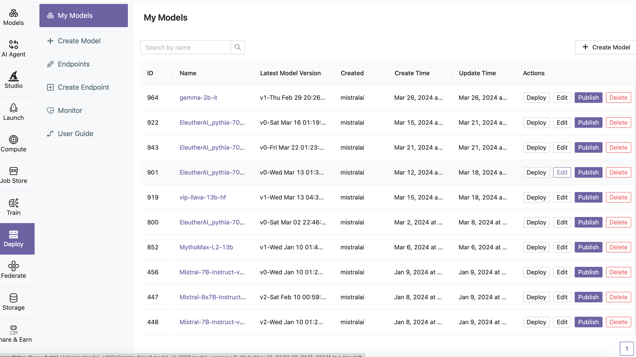Open the Models sidebar section
636x357 pixels.
tap(13, 17)
